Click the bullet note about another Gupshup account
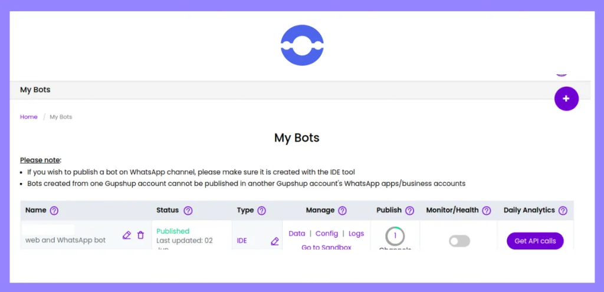Viewport: 604px width, 292px height. pyautogui.click(x=246, y=183)
